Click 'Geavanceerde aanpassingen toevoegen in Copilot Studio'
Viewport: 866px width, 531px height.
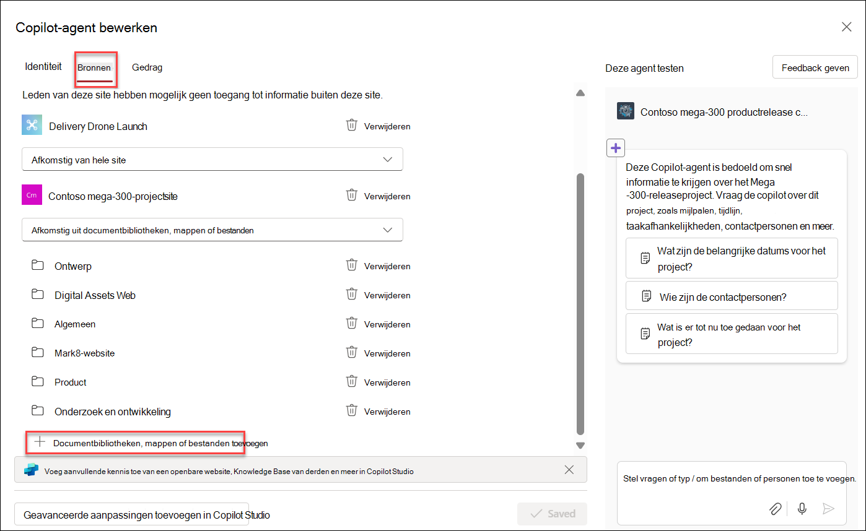(x=131, y=514)
